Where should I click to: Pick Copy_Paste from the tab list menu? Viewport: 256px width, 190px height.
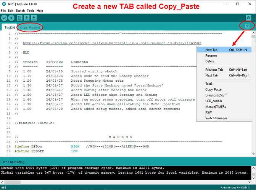click(x=224, y=89)
